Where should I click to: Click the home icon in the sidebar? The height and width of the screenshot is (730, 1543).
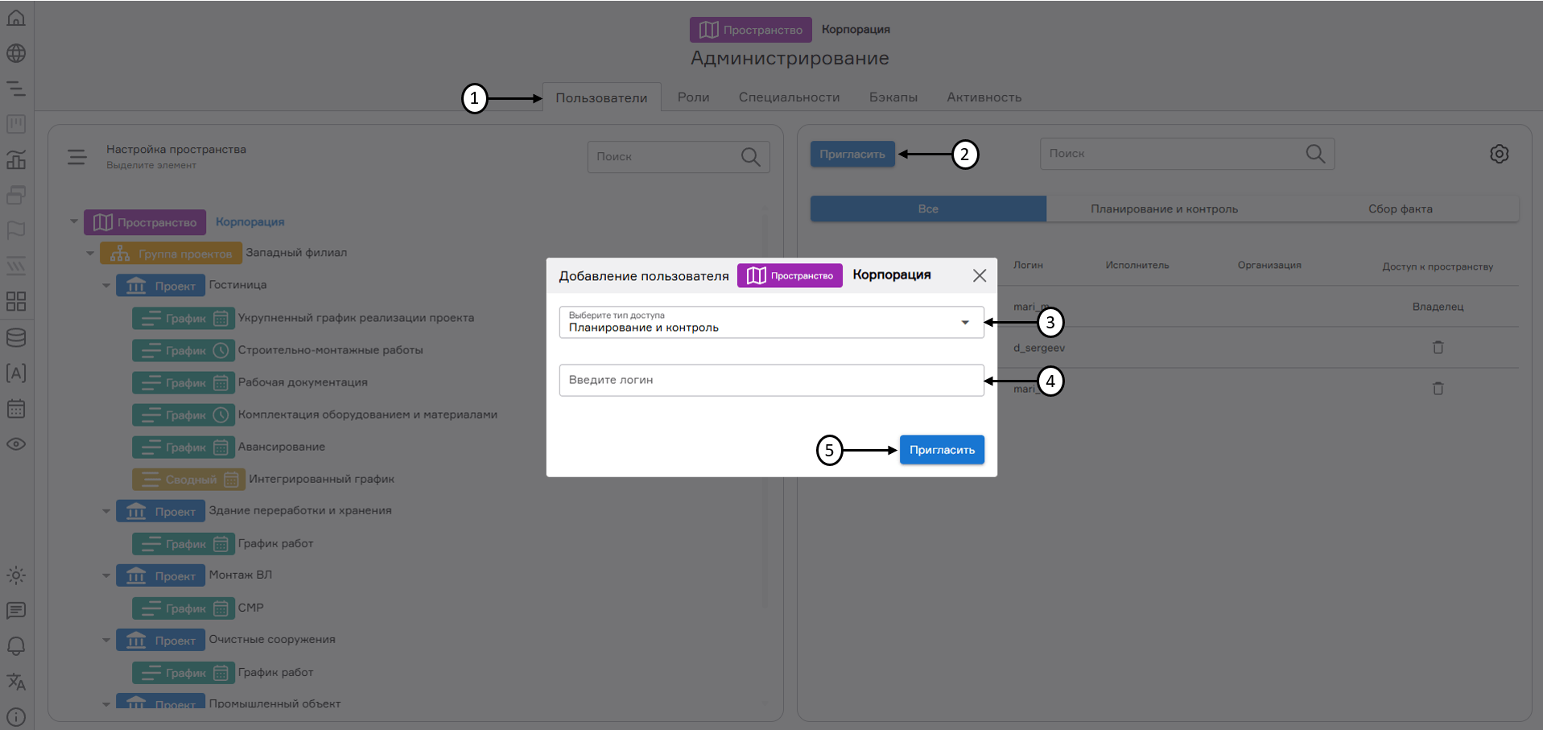point(16,18)
